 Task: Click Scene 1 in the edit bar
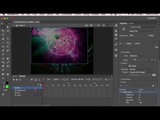[x=22, y=25]
